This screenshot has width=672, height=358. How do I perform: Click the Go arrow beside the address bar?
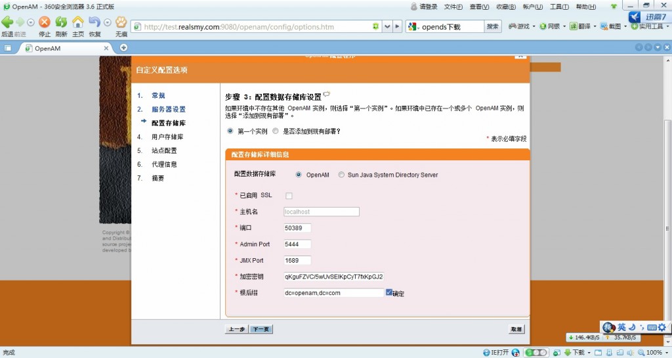pos(397,26)
